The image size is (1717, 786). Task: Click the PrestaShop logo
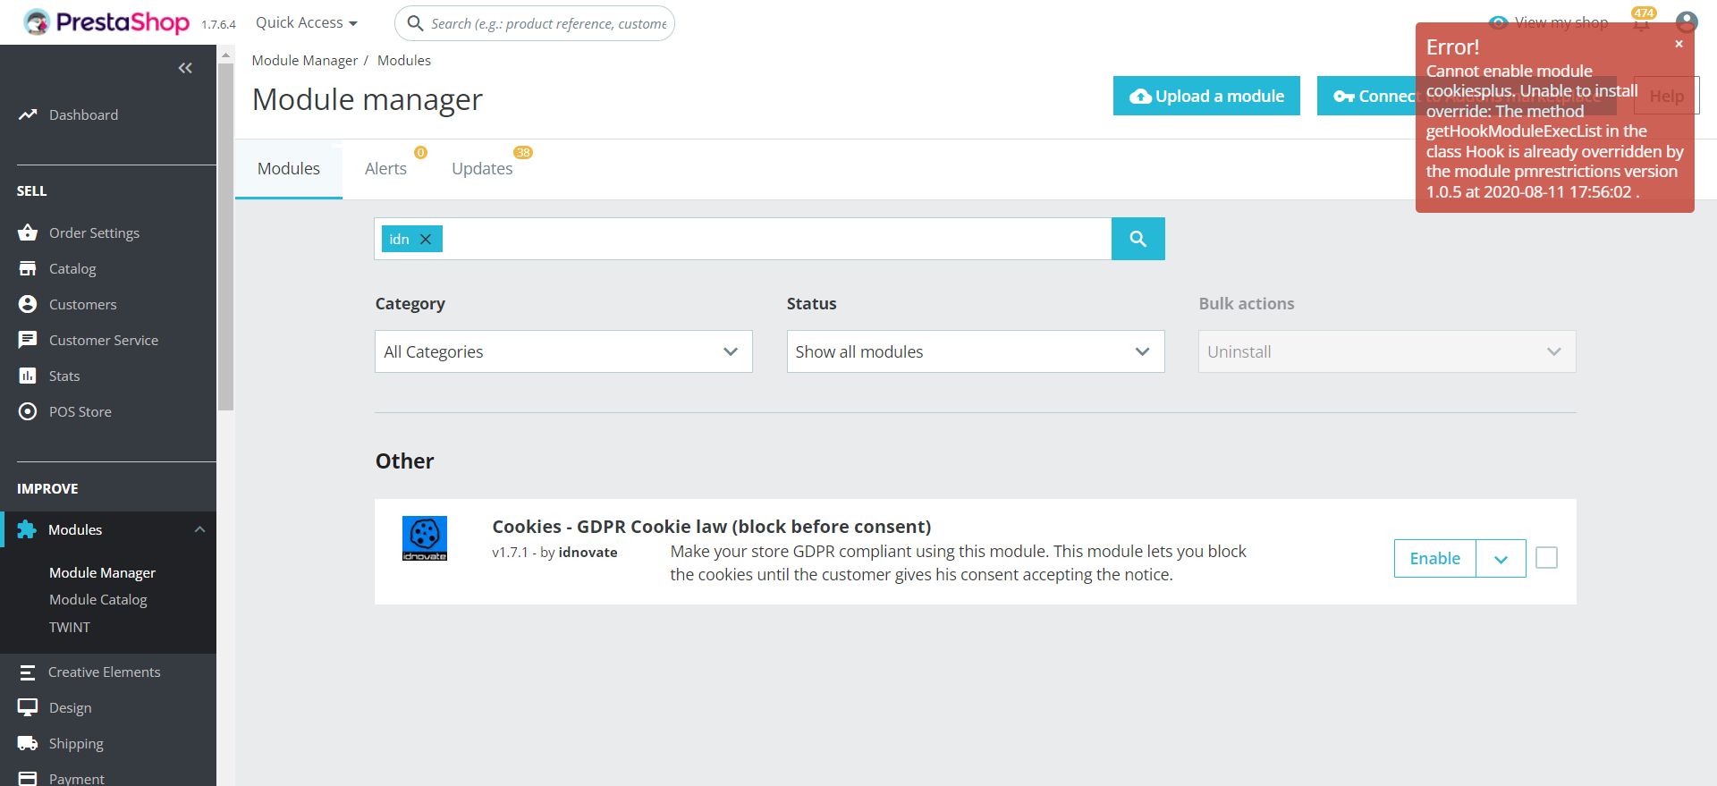tap(107, 22)
